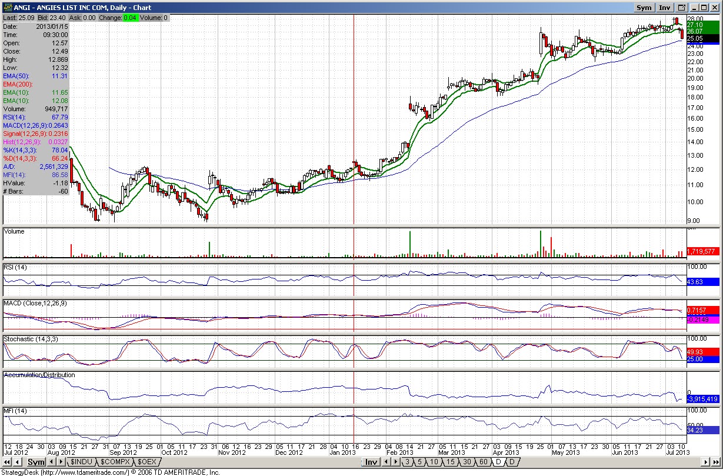Select the 10 minute interval tab

point(434,462)
